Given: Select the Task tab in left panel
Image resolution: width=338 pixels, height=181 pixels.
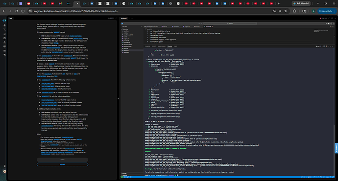Looking at the screenshot, I should click(11, 18).
